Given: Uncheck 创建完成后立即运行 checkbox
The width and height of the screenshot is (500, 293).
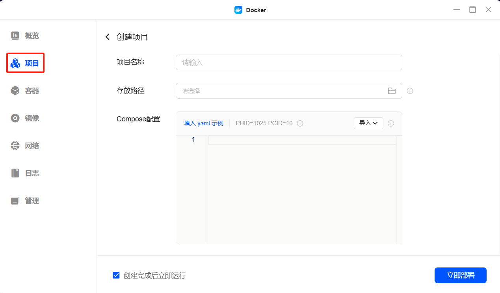Looking at the screenshot, I should pyautogui.click(x=116, y=275).
